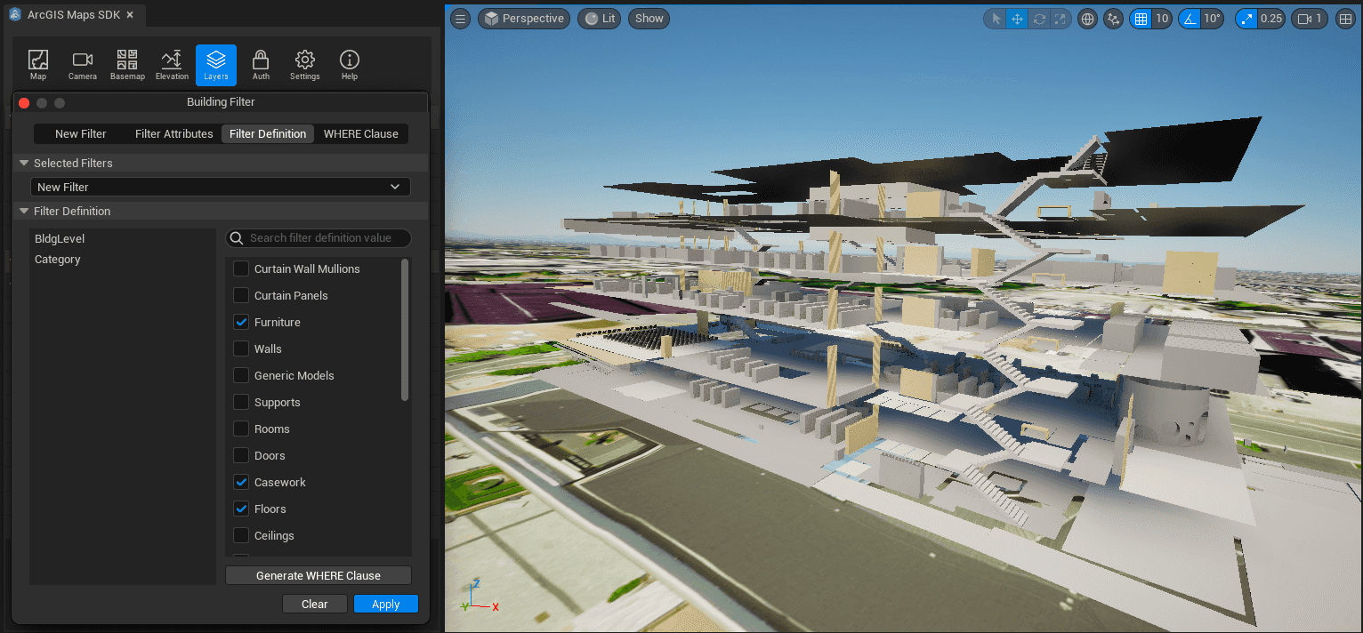Open the Filter Attributes tab
The image size is (1363, 633).
point(173,133)
